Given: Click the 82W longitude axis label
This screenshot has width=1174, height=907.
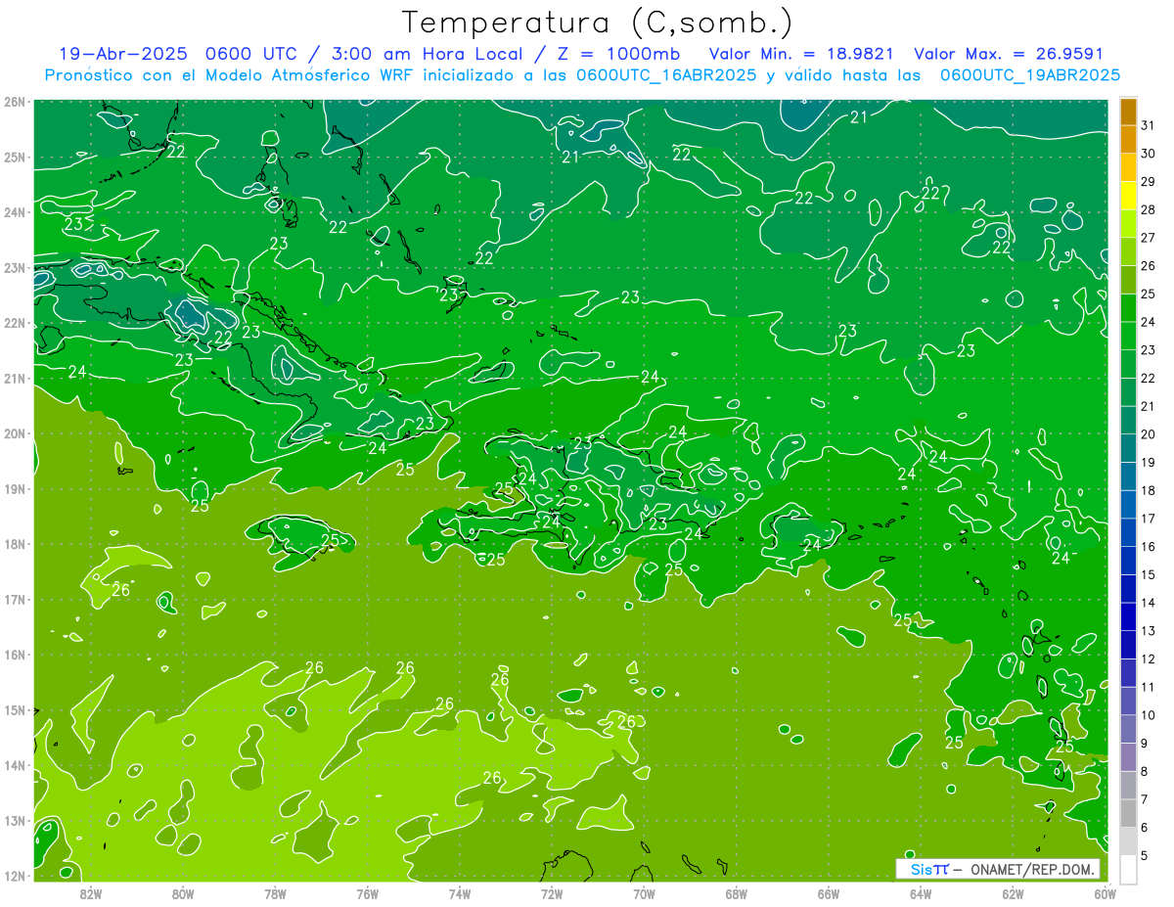Looking at the screenshot, I should point(91,893).
